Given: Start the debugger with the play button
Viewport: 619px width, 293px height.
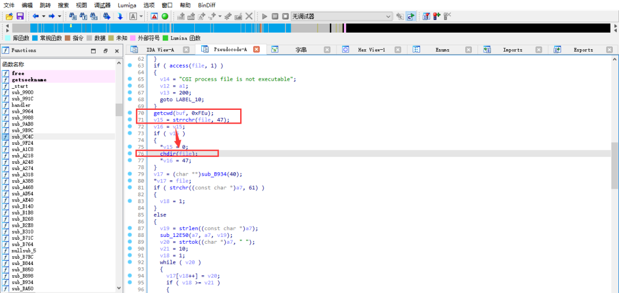Looking at the screenshot, I should tap(264, 16).
